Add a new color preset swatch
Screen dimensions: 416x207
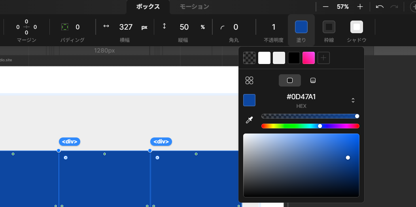(324, 58)
